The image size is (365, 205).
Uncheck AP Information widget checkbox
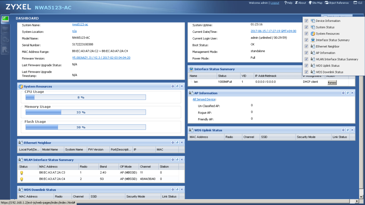point(306,53)
